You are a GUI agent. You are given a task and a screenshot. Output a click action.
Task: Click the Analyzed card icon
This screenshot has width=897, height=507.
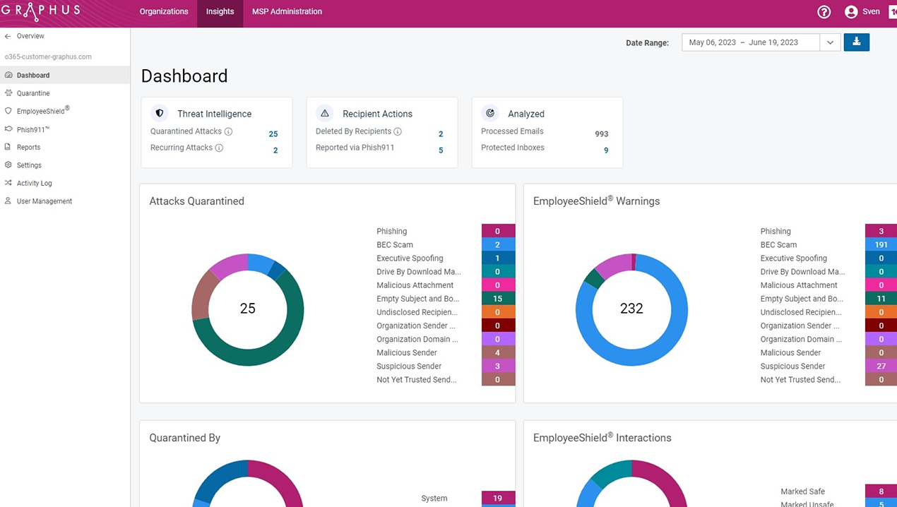tap(490, 113)
